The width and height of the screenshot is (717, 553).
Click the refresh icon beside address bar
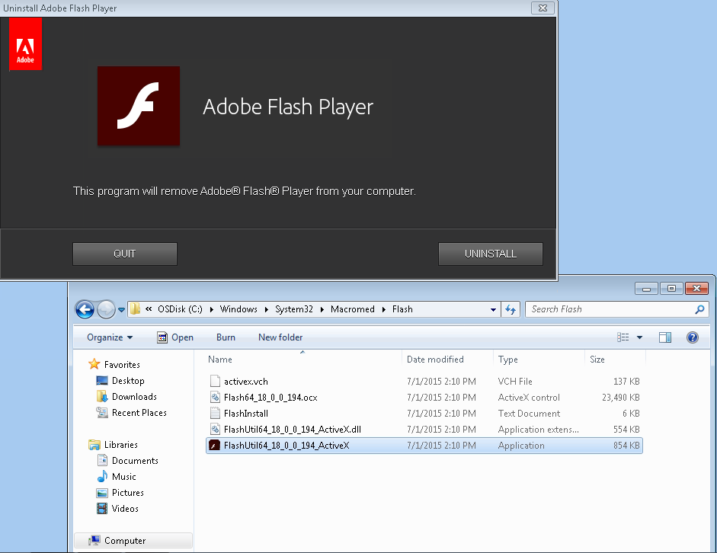[511, 309]
